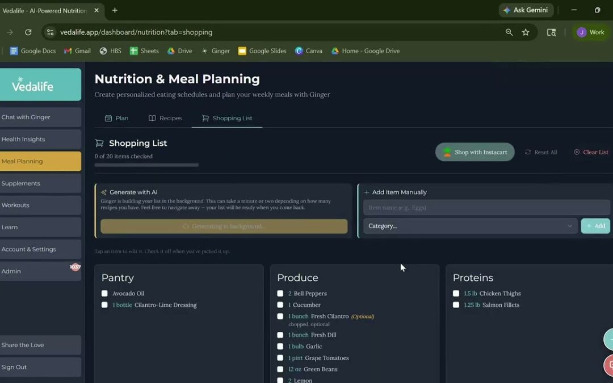
Task: Click the shopping list progress bar
Action: click(x=146, y=165)
